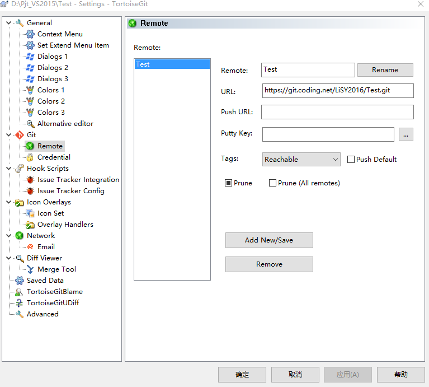Viewport: 429px width, 387px height.
Task: Browse for Putty Key with ellipsis button
Action: point(406,134)
